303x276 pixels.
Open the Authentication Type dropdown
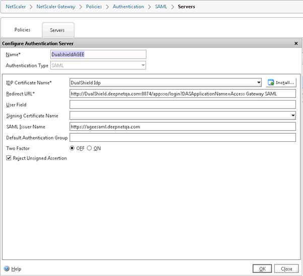(143, 65)
